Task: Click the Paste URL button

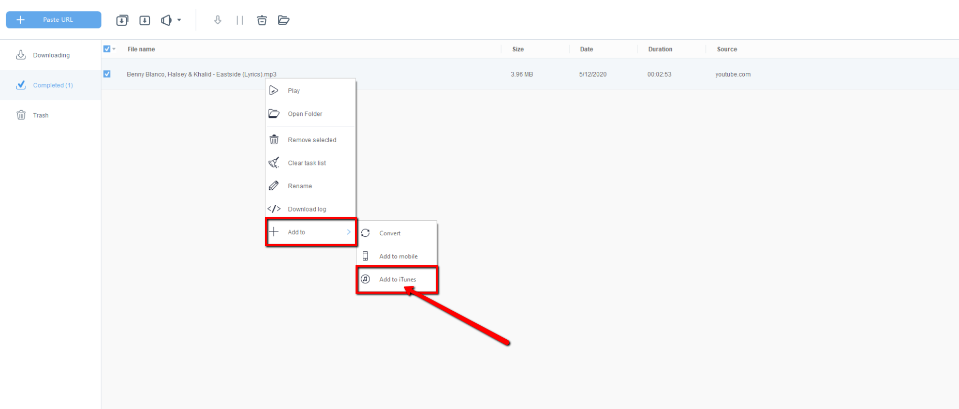Action: [54, 20]
